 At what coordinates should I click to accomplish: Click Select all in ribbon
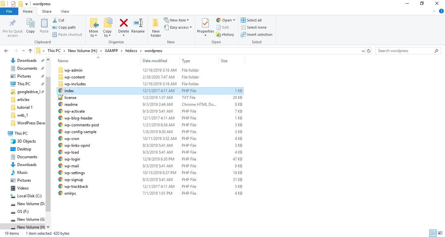(x=251, y=20)
